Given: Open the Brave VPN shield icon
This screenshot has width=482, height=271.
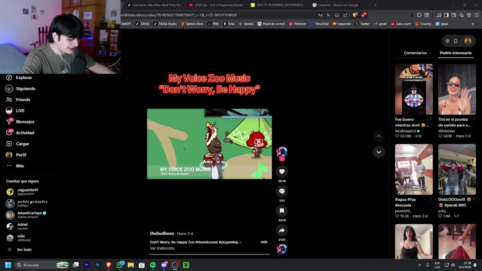Looking at the screenshot, I should click(x=469, y=15).
